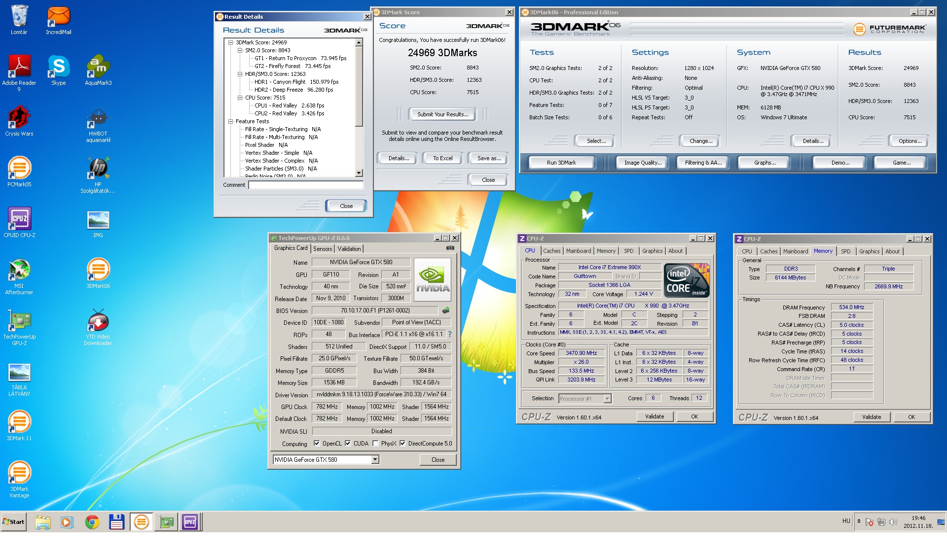Collapse the Feature Tests tree node
This screenshot has width=947, height=552.
230,121
